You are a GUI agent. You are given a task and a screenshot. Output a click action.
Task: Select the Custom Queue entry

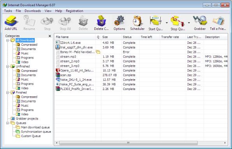[31, 136]
